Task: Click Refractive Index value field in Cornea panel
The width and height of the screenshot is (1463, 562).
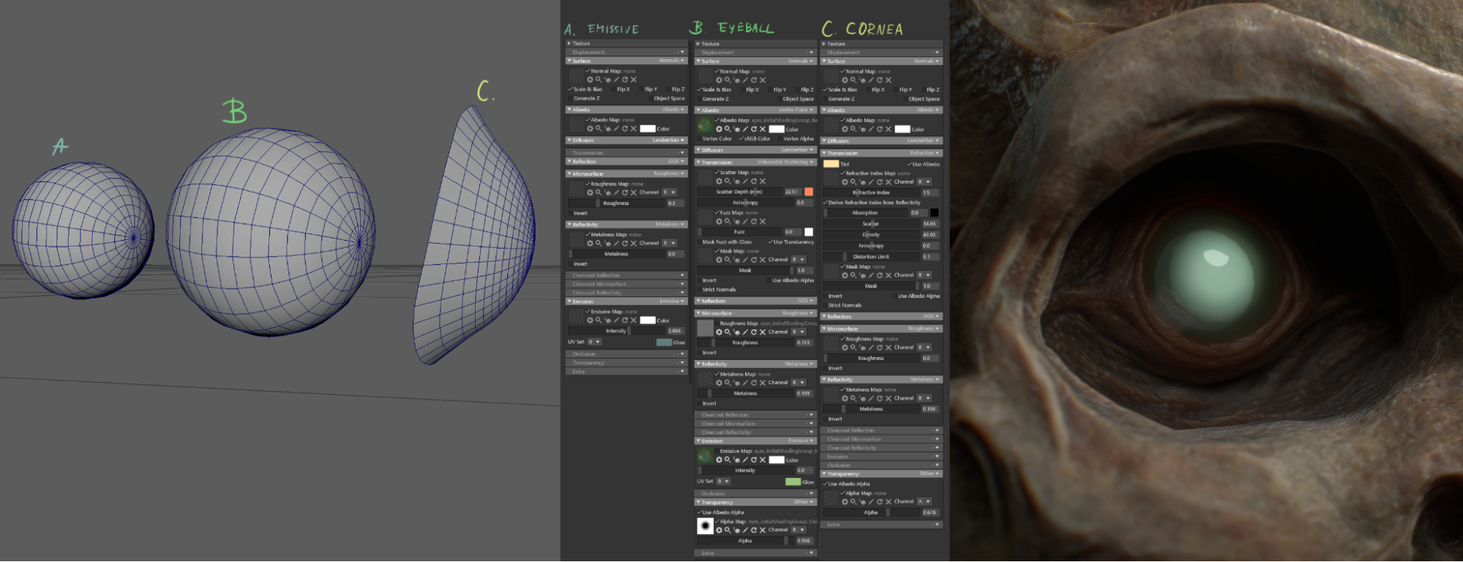Action: pos(929,193)
